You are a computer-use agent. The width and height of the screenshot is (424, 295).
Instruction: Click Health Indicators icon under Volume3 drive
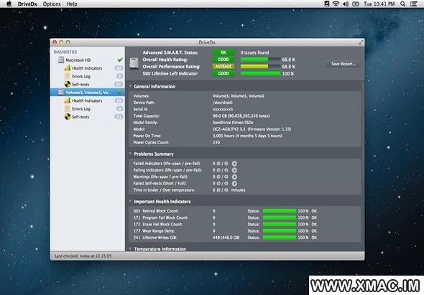click(68, 100)
